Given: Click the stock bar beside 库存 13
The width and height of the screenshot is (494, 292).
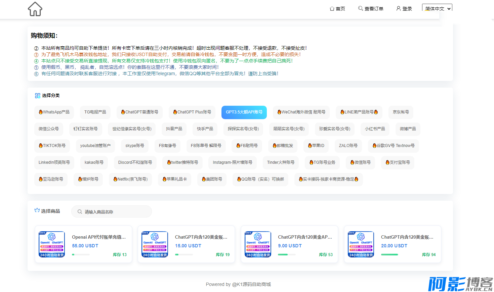Looking at the screenshot, I should (x=81, y=255).
